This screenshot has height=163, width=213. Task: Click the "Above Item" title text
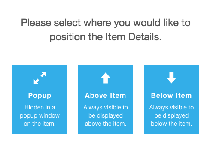pyautogui.click(x=106, y=95)
